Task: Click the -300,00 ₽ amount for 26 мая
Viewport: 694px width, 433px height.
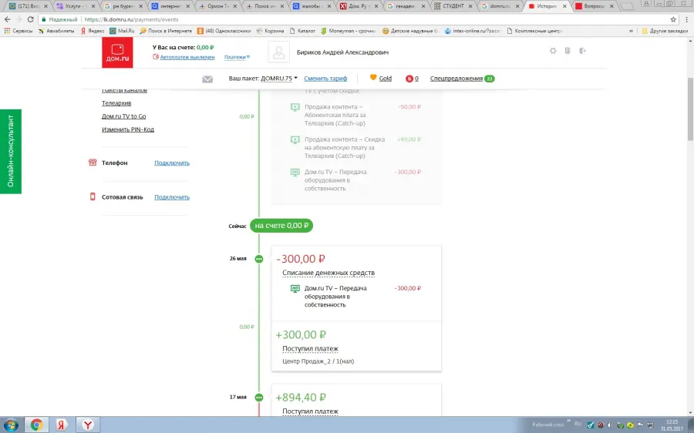Action: pos(301,259)
